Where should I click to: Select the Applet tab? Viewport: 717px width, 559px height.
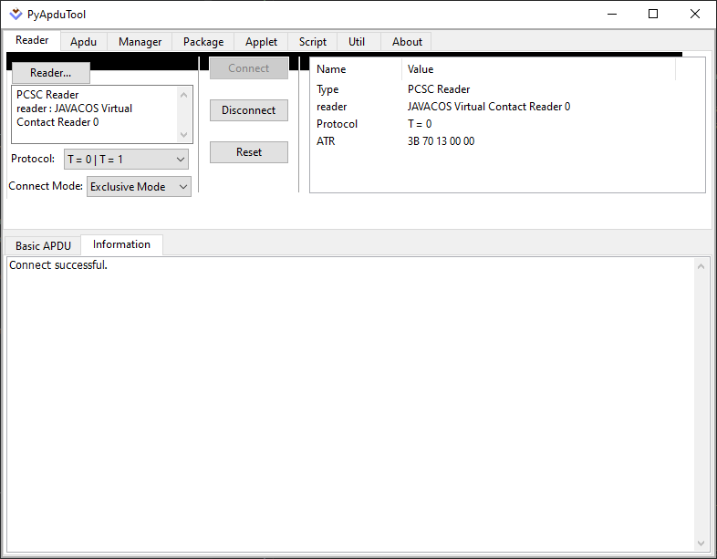tap(261, 42)
